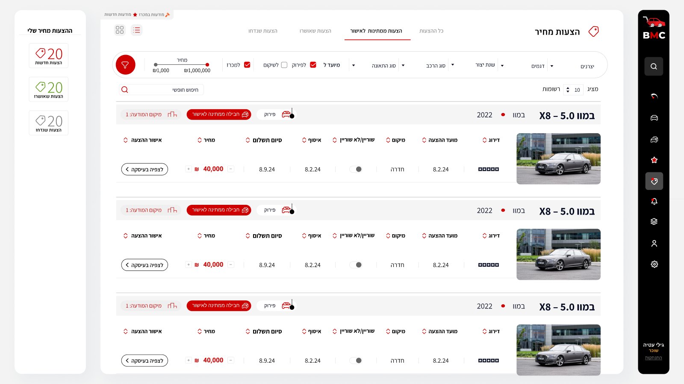The width and height of the screenshot is (684, 384).
Task: Click the plus button beside 40,000 in the first listing
Action: point(189,169)
